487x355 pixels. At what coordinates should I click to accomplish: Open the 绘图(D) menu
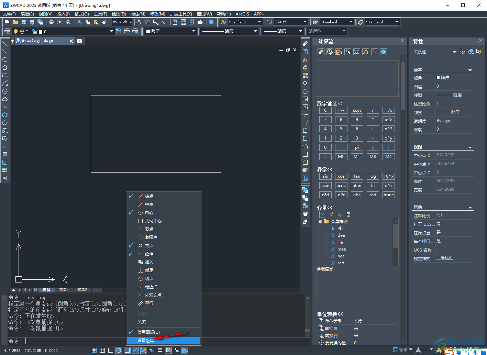point(119,14)
